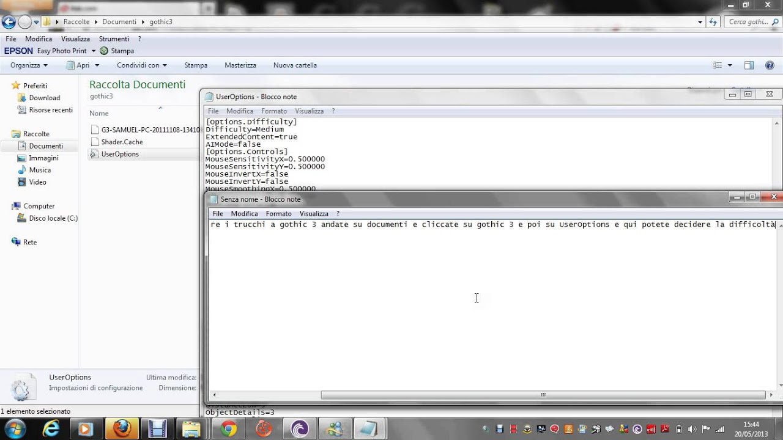Click the volume speaker tray icon
Viewport: 783px width, 440px height.
pyautogui.click(x=692, y=429)
